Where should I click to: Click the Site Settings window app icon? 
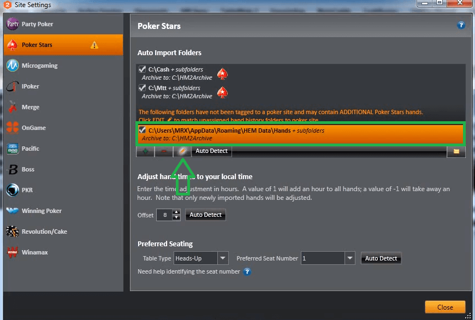coord(7,4)
